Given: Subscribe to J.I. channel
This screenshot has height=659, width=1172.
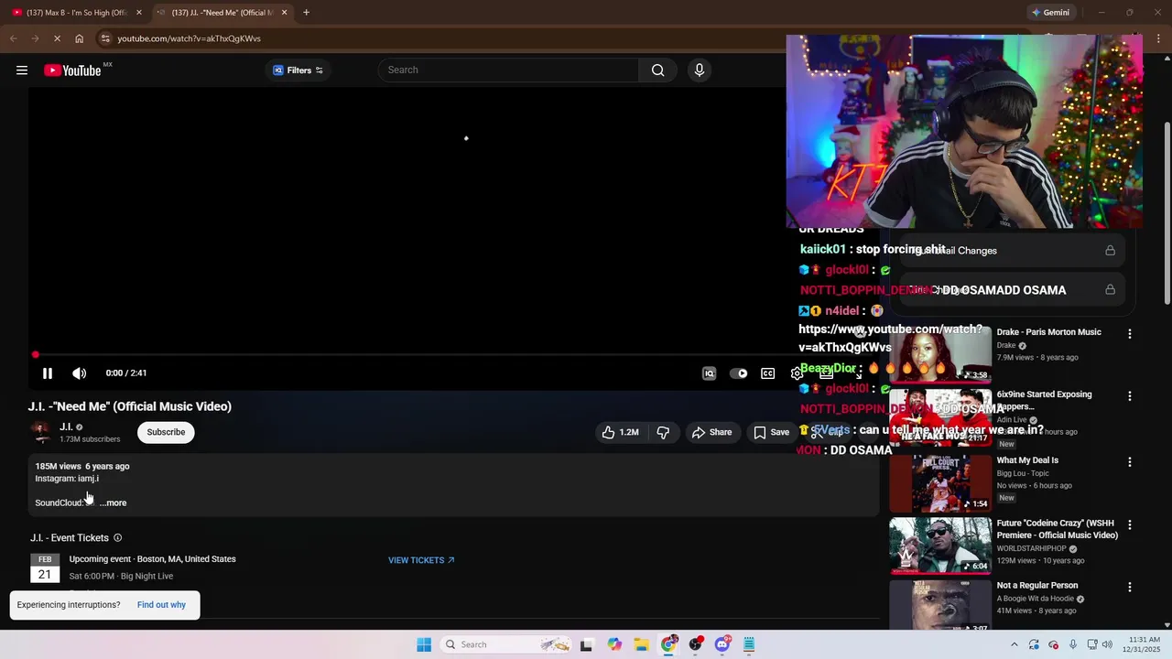Looking at the screenshot, I should (x=166, y=432).
